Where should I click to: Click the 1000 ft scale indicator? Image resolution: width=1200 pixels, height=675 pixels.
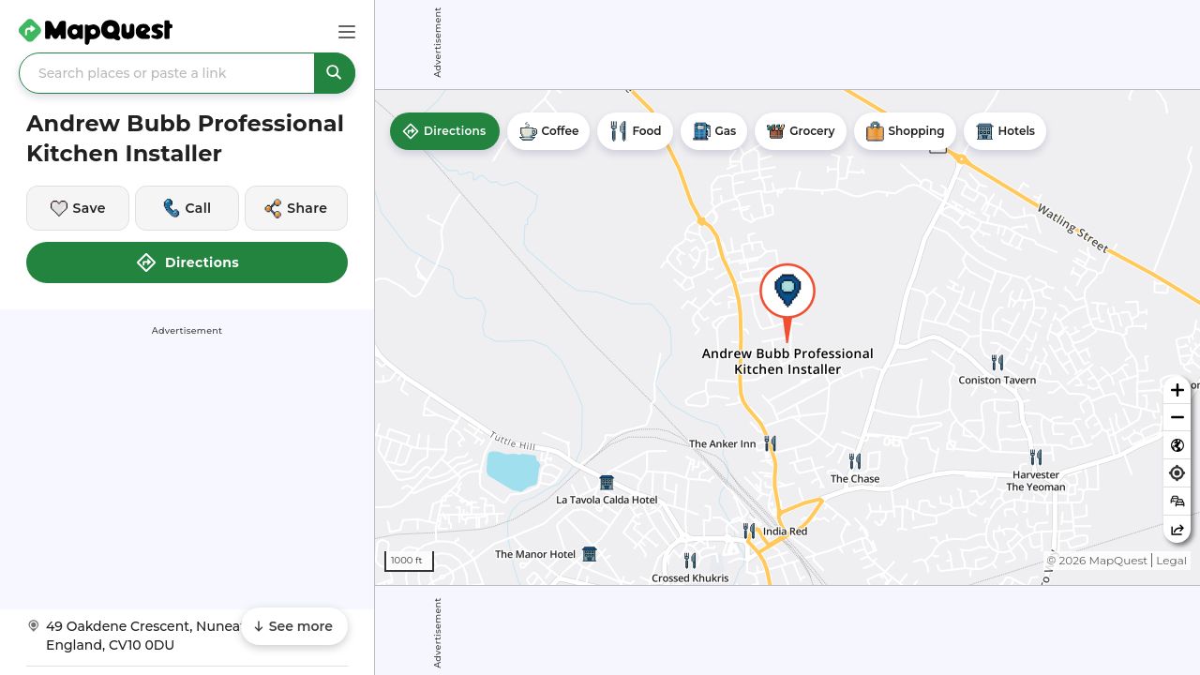(x=409, y=561)
